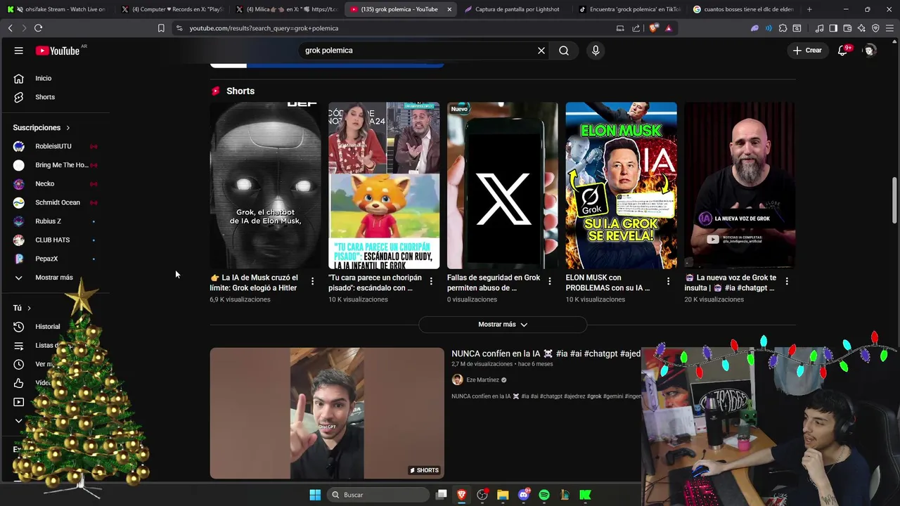Open File Explorer from taskbar
Image resolution: width=900 pixels, height=506 pixels.
click(x=503, y=495)
